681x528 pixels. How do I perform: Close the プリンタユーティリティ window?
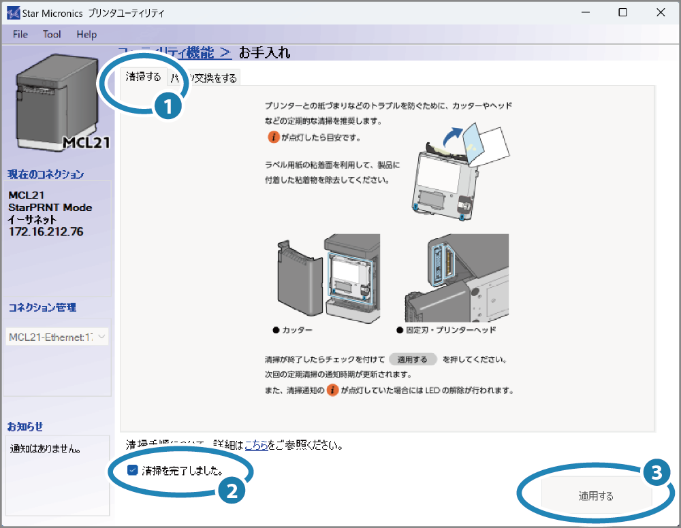click(x=661, y=12)
